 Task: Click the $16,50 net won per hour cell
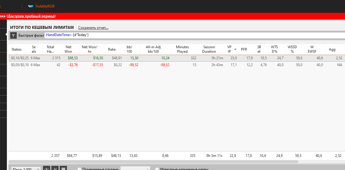point(98,58)
